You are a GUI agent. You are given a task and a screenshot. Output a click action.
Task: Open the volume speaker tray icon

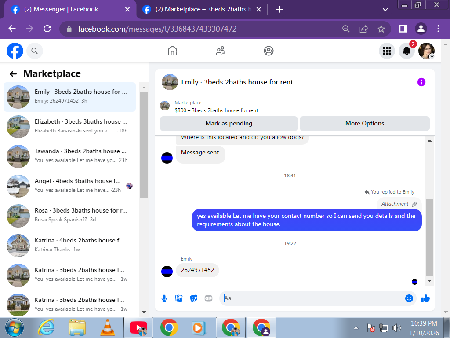[x=397, y=328]
